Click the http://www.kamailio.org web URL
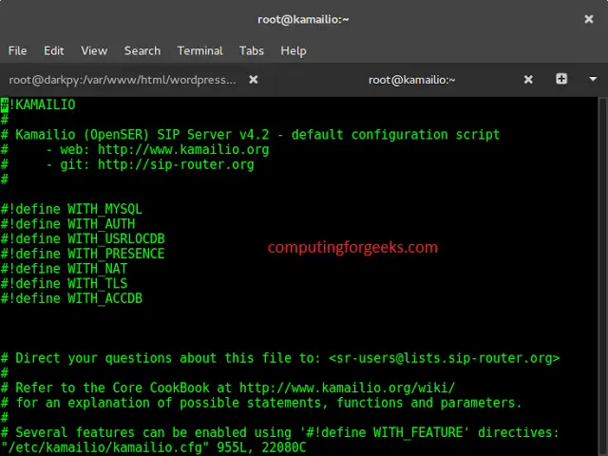This screenshot has width=608, height=456. pyautogui.click(x=183, y=150)
